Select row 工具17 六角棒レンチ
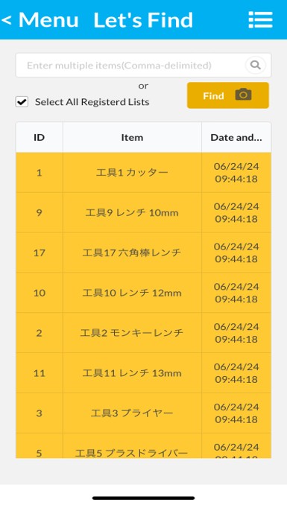 (x=143, y=252)
